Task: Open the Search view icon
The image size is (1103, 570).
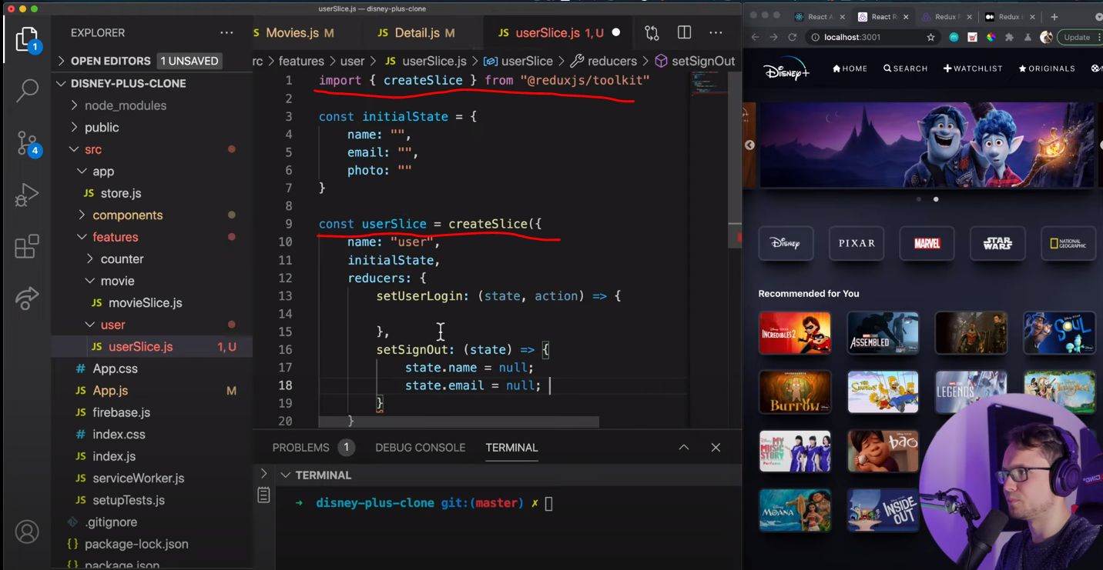Action: [x=27, y=90]
